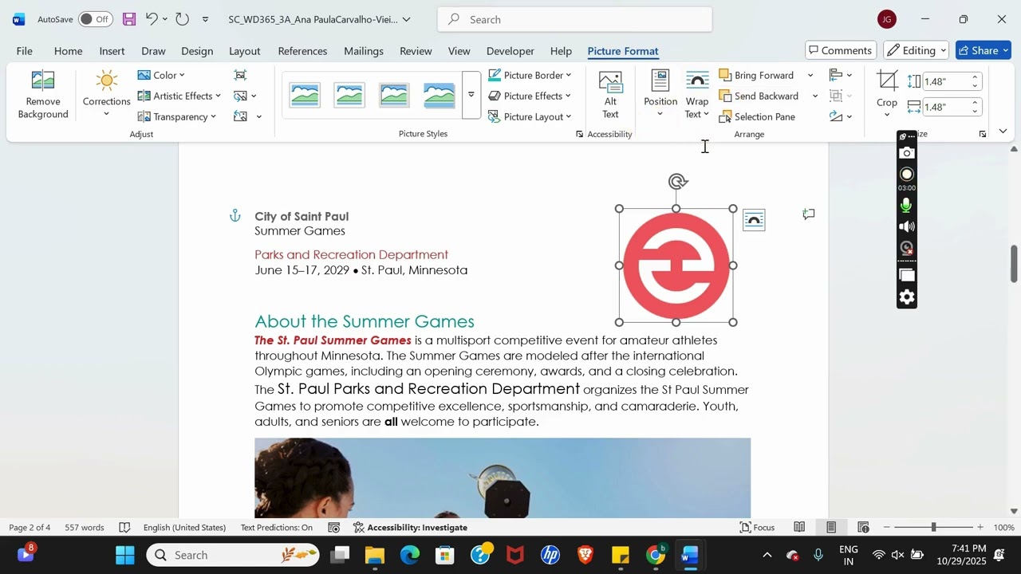This screenshot has height=574, width=1021.
Task: Switch to the Developer tab
Action: 510,51
